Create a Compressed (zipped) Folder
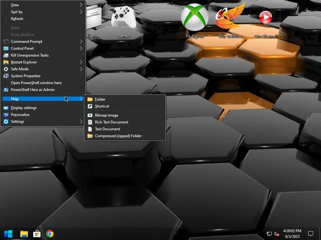Screen dimensions: 321x240 tap(125, 136)
